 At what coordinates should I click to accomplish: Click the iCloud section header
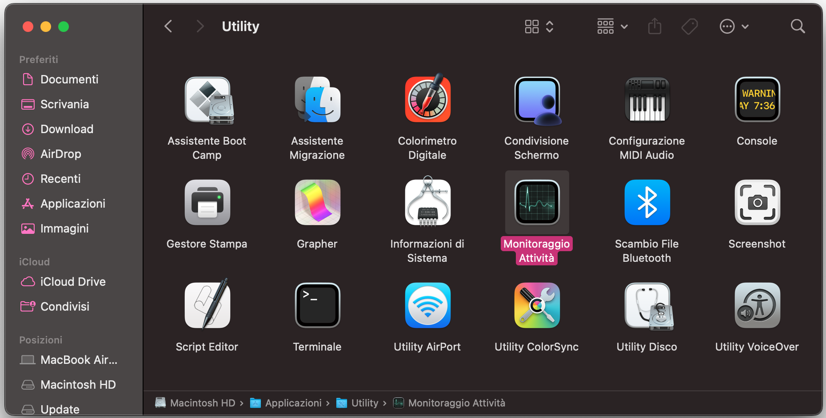(x=34, y=262)
